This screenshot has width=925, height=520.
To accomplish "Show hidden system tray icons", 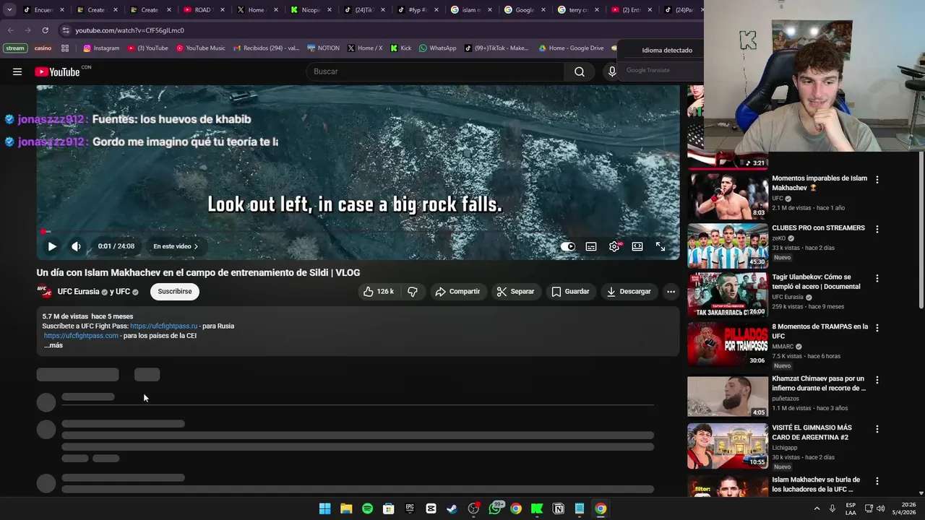I will pyautogui.click(x=817, y=508).
